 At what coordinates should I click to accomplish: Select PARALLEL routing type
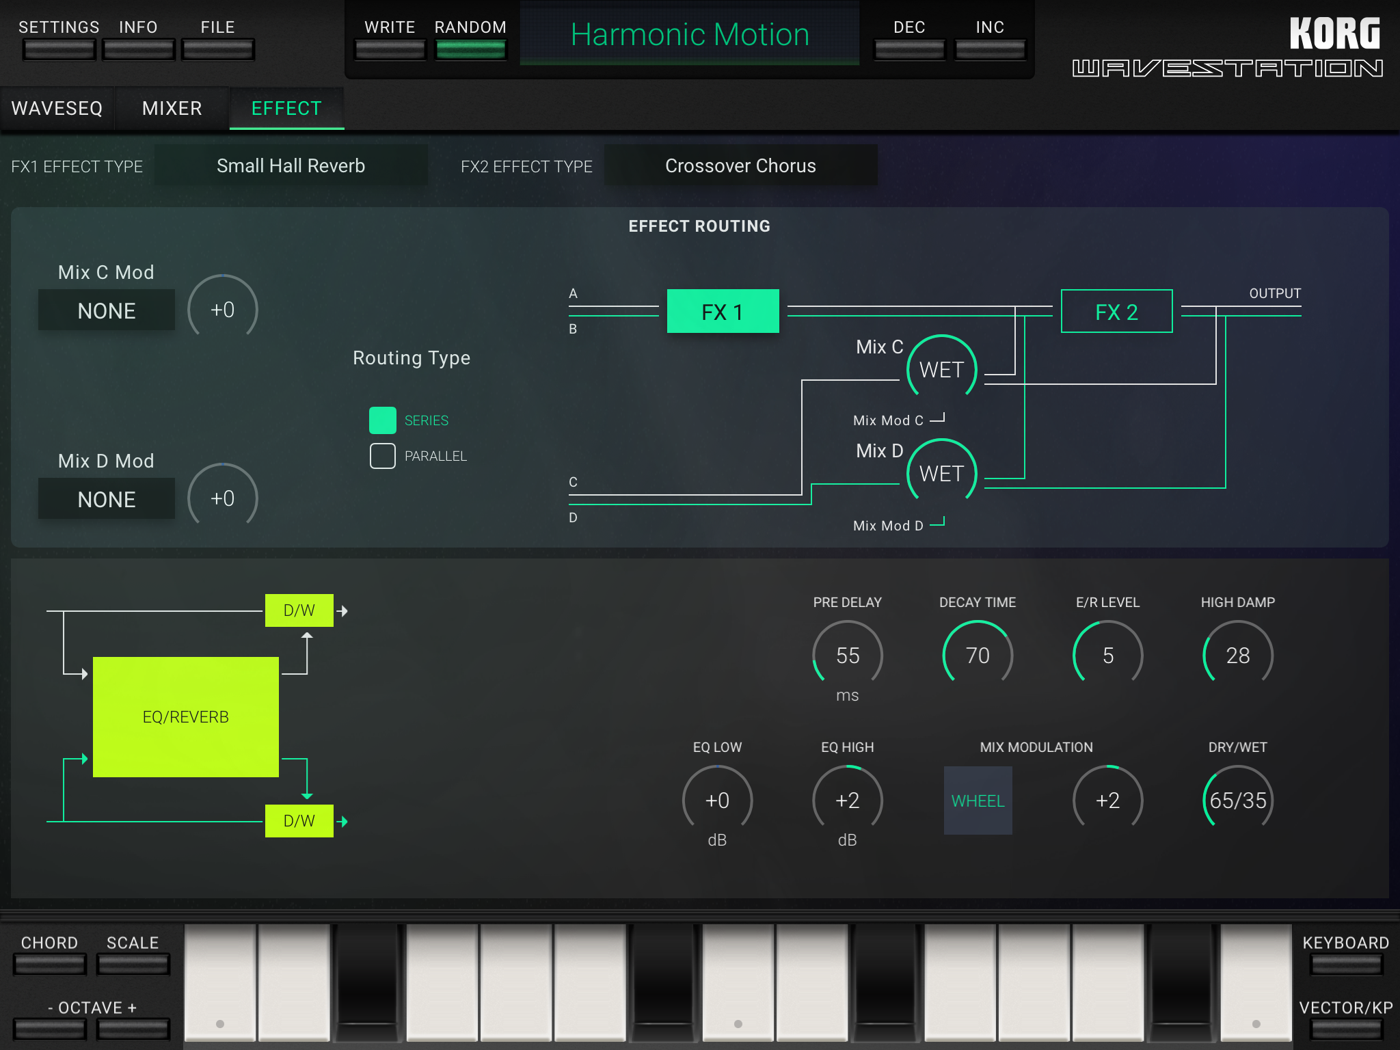point(383,456)
